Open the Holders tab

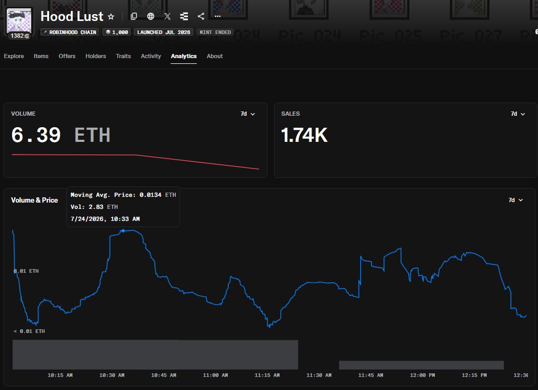point(96,56)
